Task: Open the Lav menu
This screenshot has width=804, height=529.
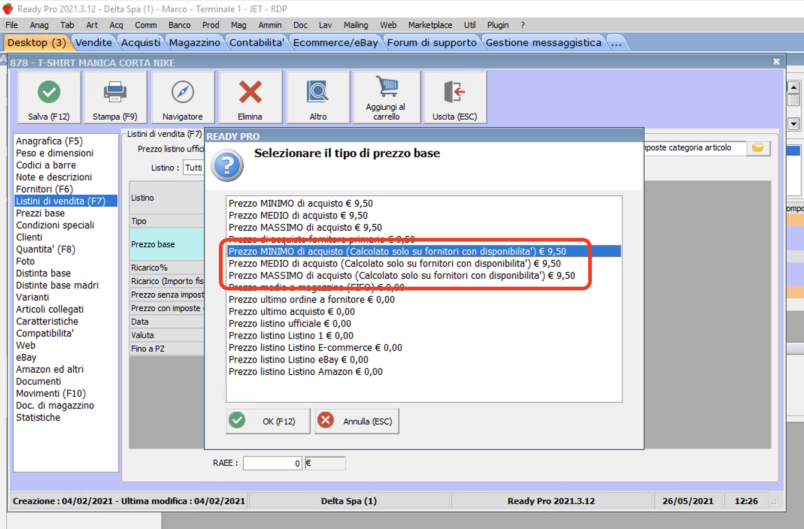Action: coord(325,25)
